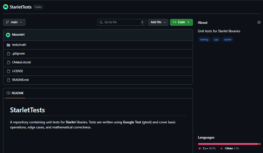Image resolution: width=263 pixels, height=153 pixels.
Task: Click the folder icon next to tests/math
Action: [x=8, y=45]
